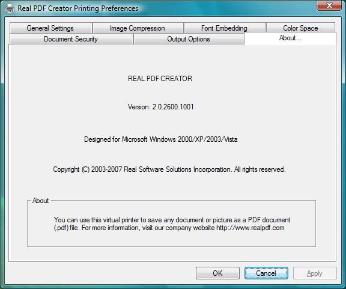Screen dimensions: 346x289
Task: Click the printer icon in the title bar
Action: click(10, 8)
